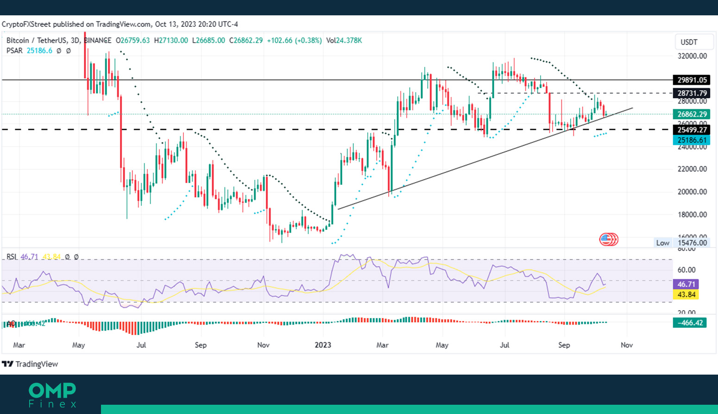Viewport: 718px width, 414px height.
Task: Click the yellow 43.84 RSI average label
Action: click(x=686, y=294)
